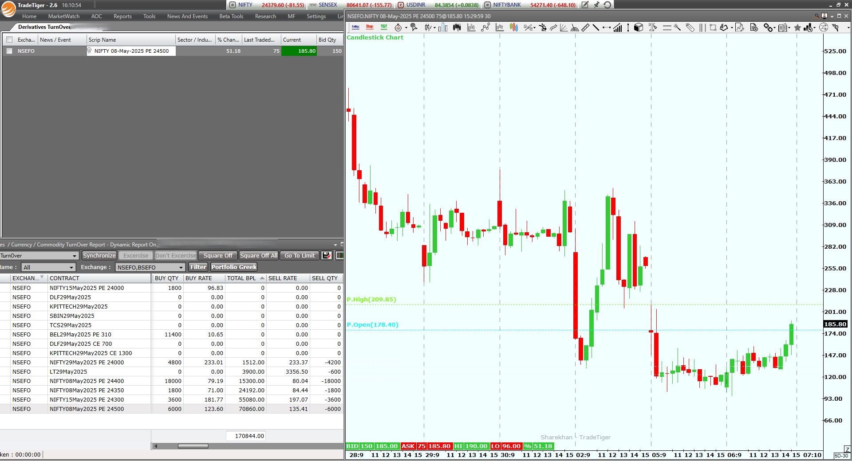Expand the scissors tool dropdown arrow

(535, 27)
